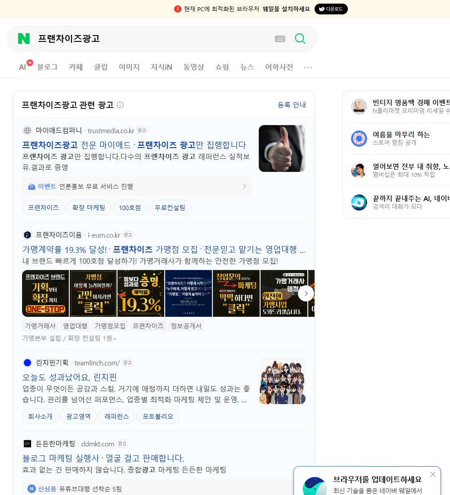
Task: Click the 확장 마케팅 pill button
Action: pos(89,207)
